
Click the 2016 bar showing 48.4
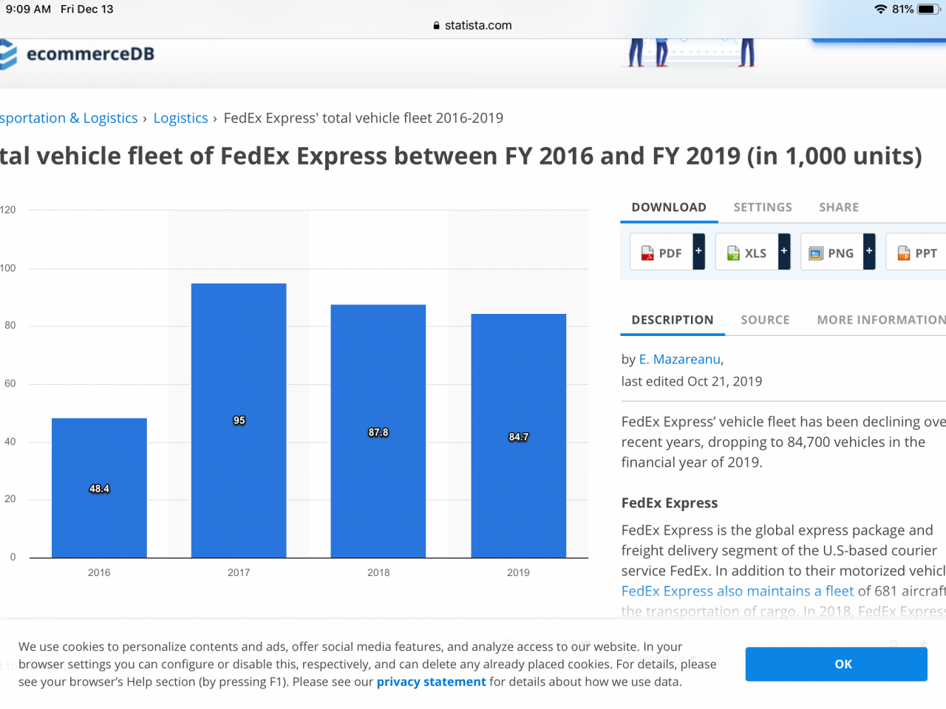coord(99,487)
